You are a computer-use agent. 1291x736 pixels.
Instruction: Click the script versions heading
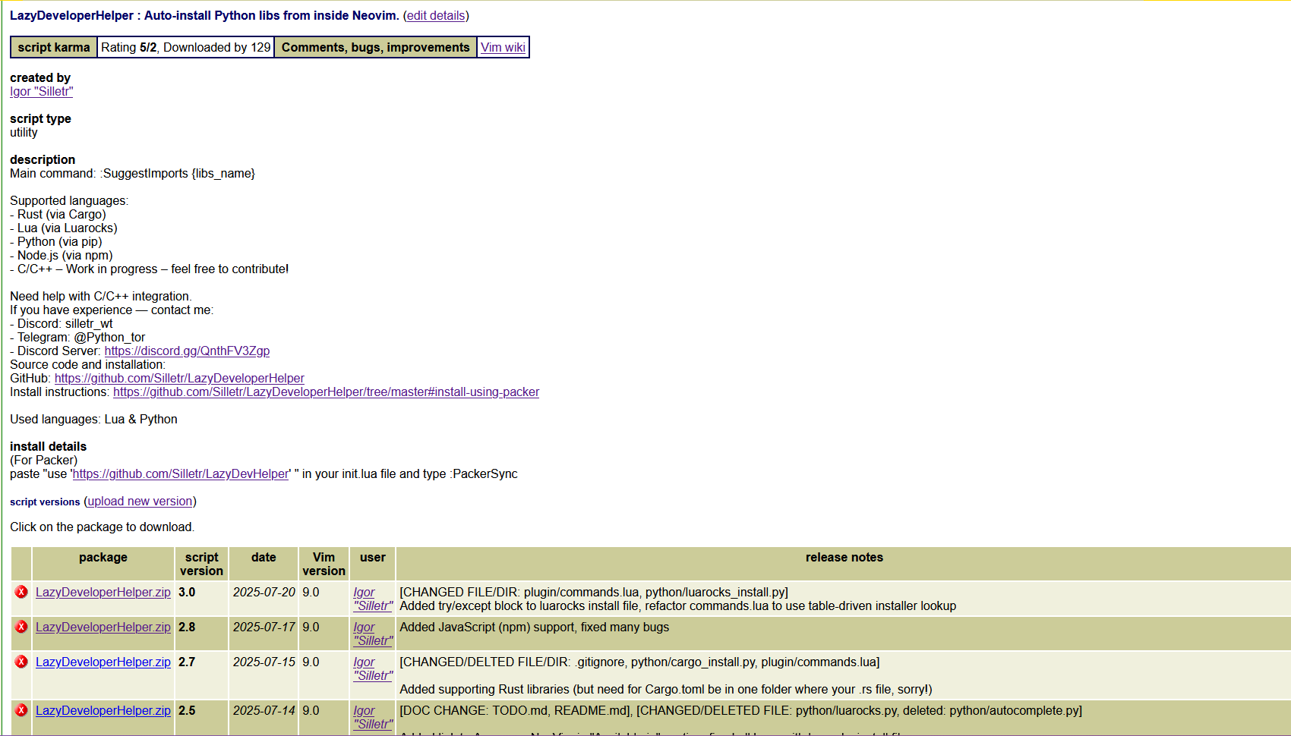[45, 502]
